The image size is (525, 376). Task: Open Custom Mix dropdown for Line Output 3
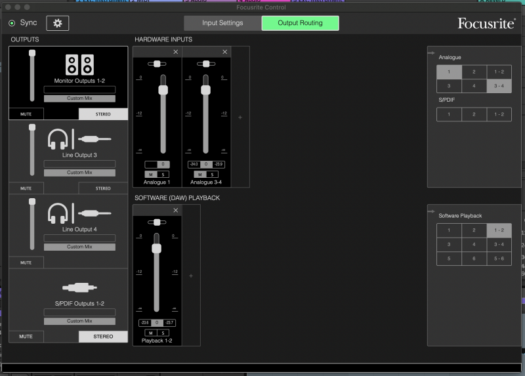[x=79, y=173]
